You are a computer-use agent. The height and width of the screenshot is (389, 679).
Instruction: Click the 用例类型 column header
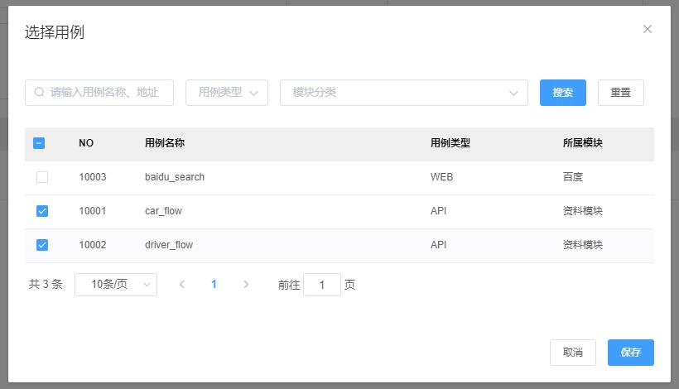point(450,143)
